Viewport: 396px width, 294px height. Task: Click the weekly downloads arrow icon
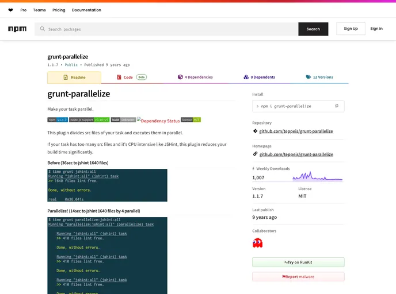tap(253, 169)
